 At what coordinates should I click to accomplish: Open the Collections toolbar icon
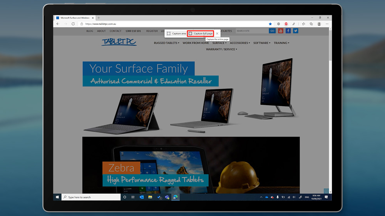(x=311, y=24)
